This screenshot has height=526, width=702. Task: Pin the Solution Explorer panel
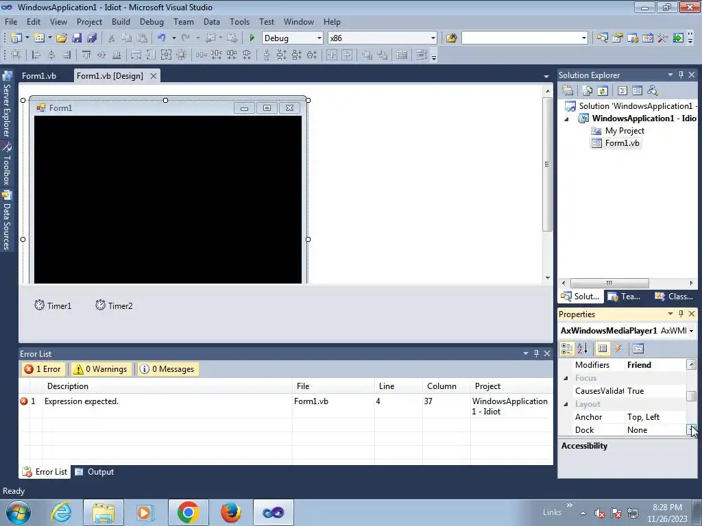point(681,75)
